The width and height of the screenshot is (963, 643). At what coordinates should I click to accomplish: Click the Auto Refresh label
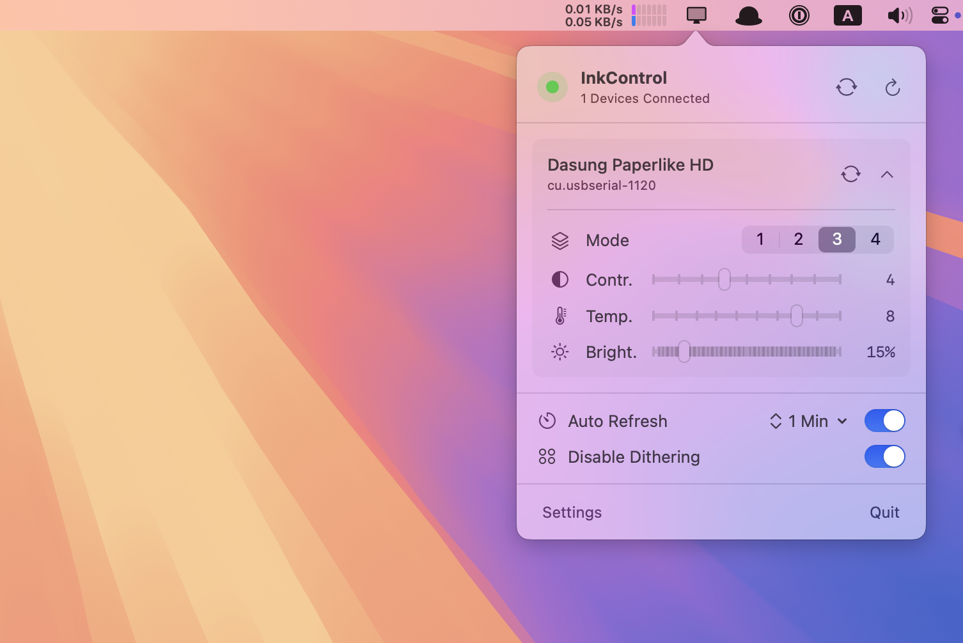point(618,421)
